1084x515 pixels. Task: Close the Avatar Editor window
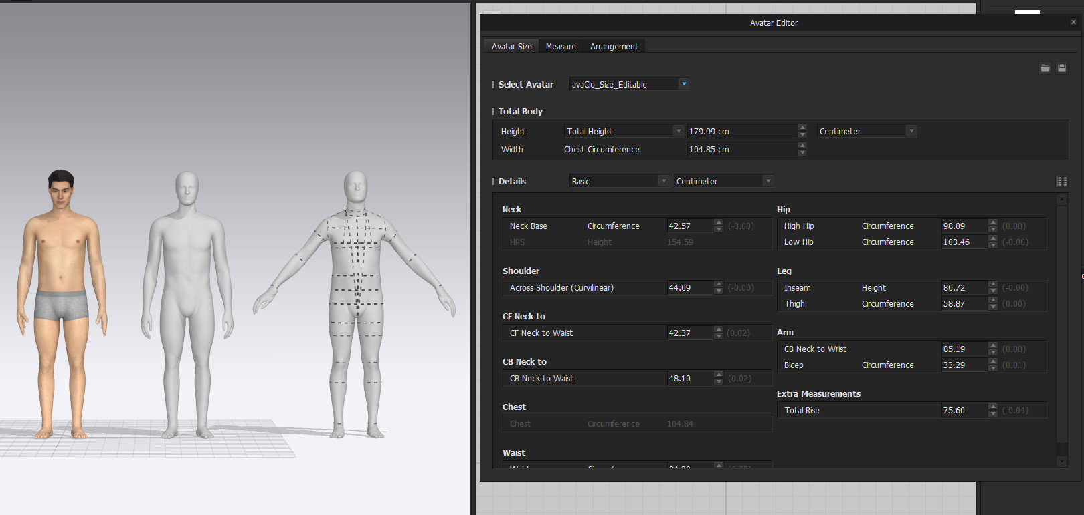[1073, 22]
